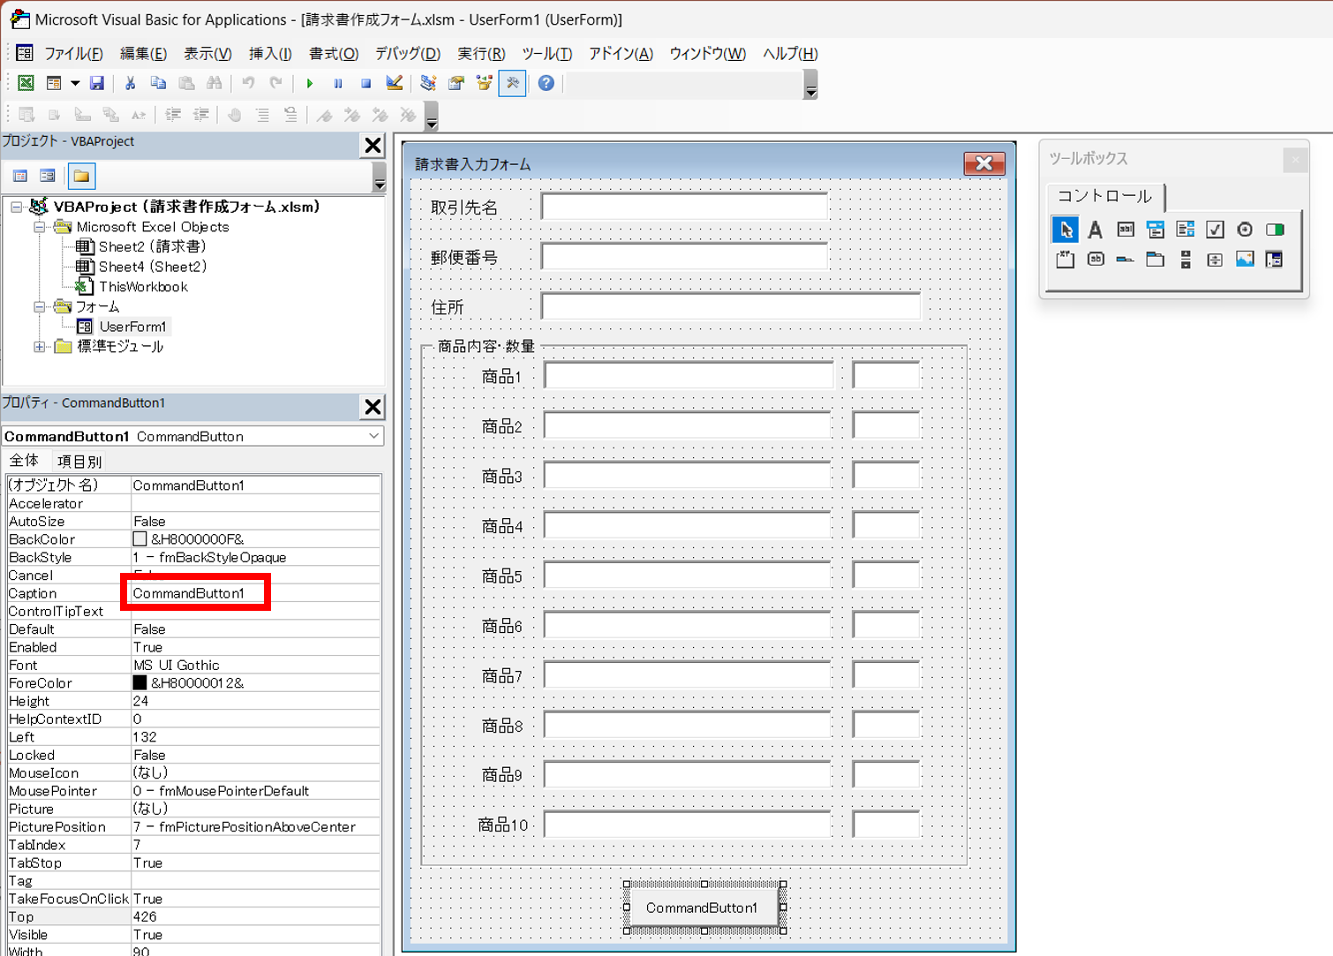Click the BackColor swatch property value
Viewport: 1333px width, 956px height.
coord(139,539)
